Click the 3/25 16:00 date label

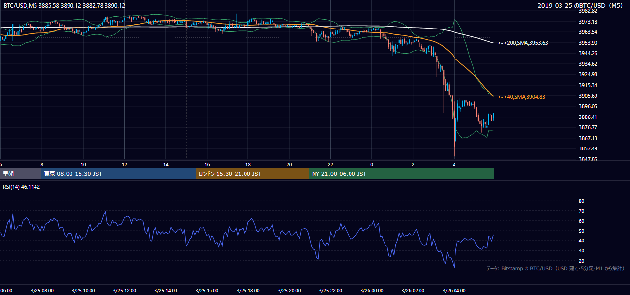point(207,291)
